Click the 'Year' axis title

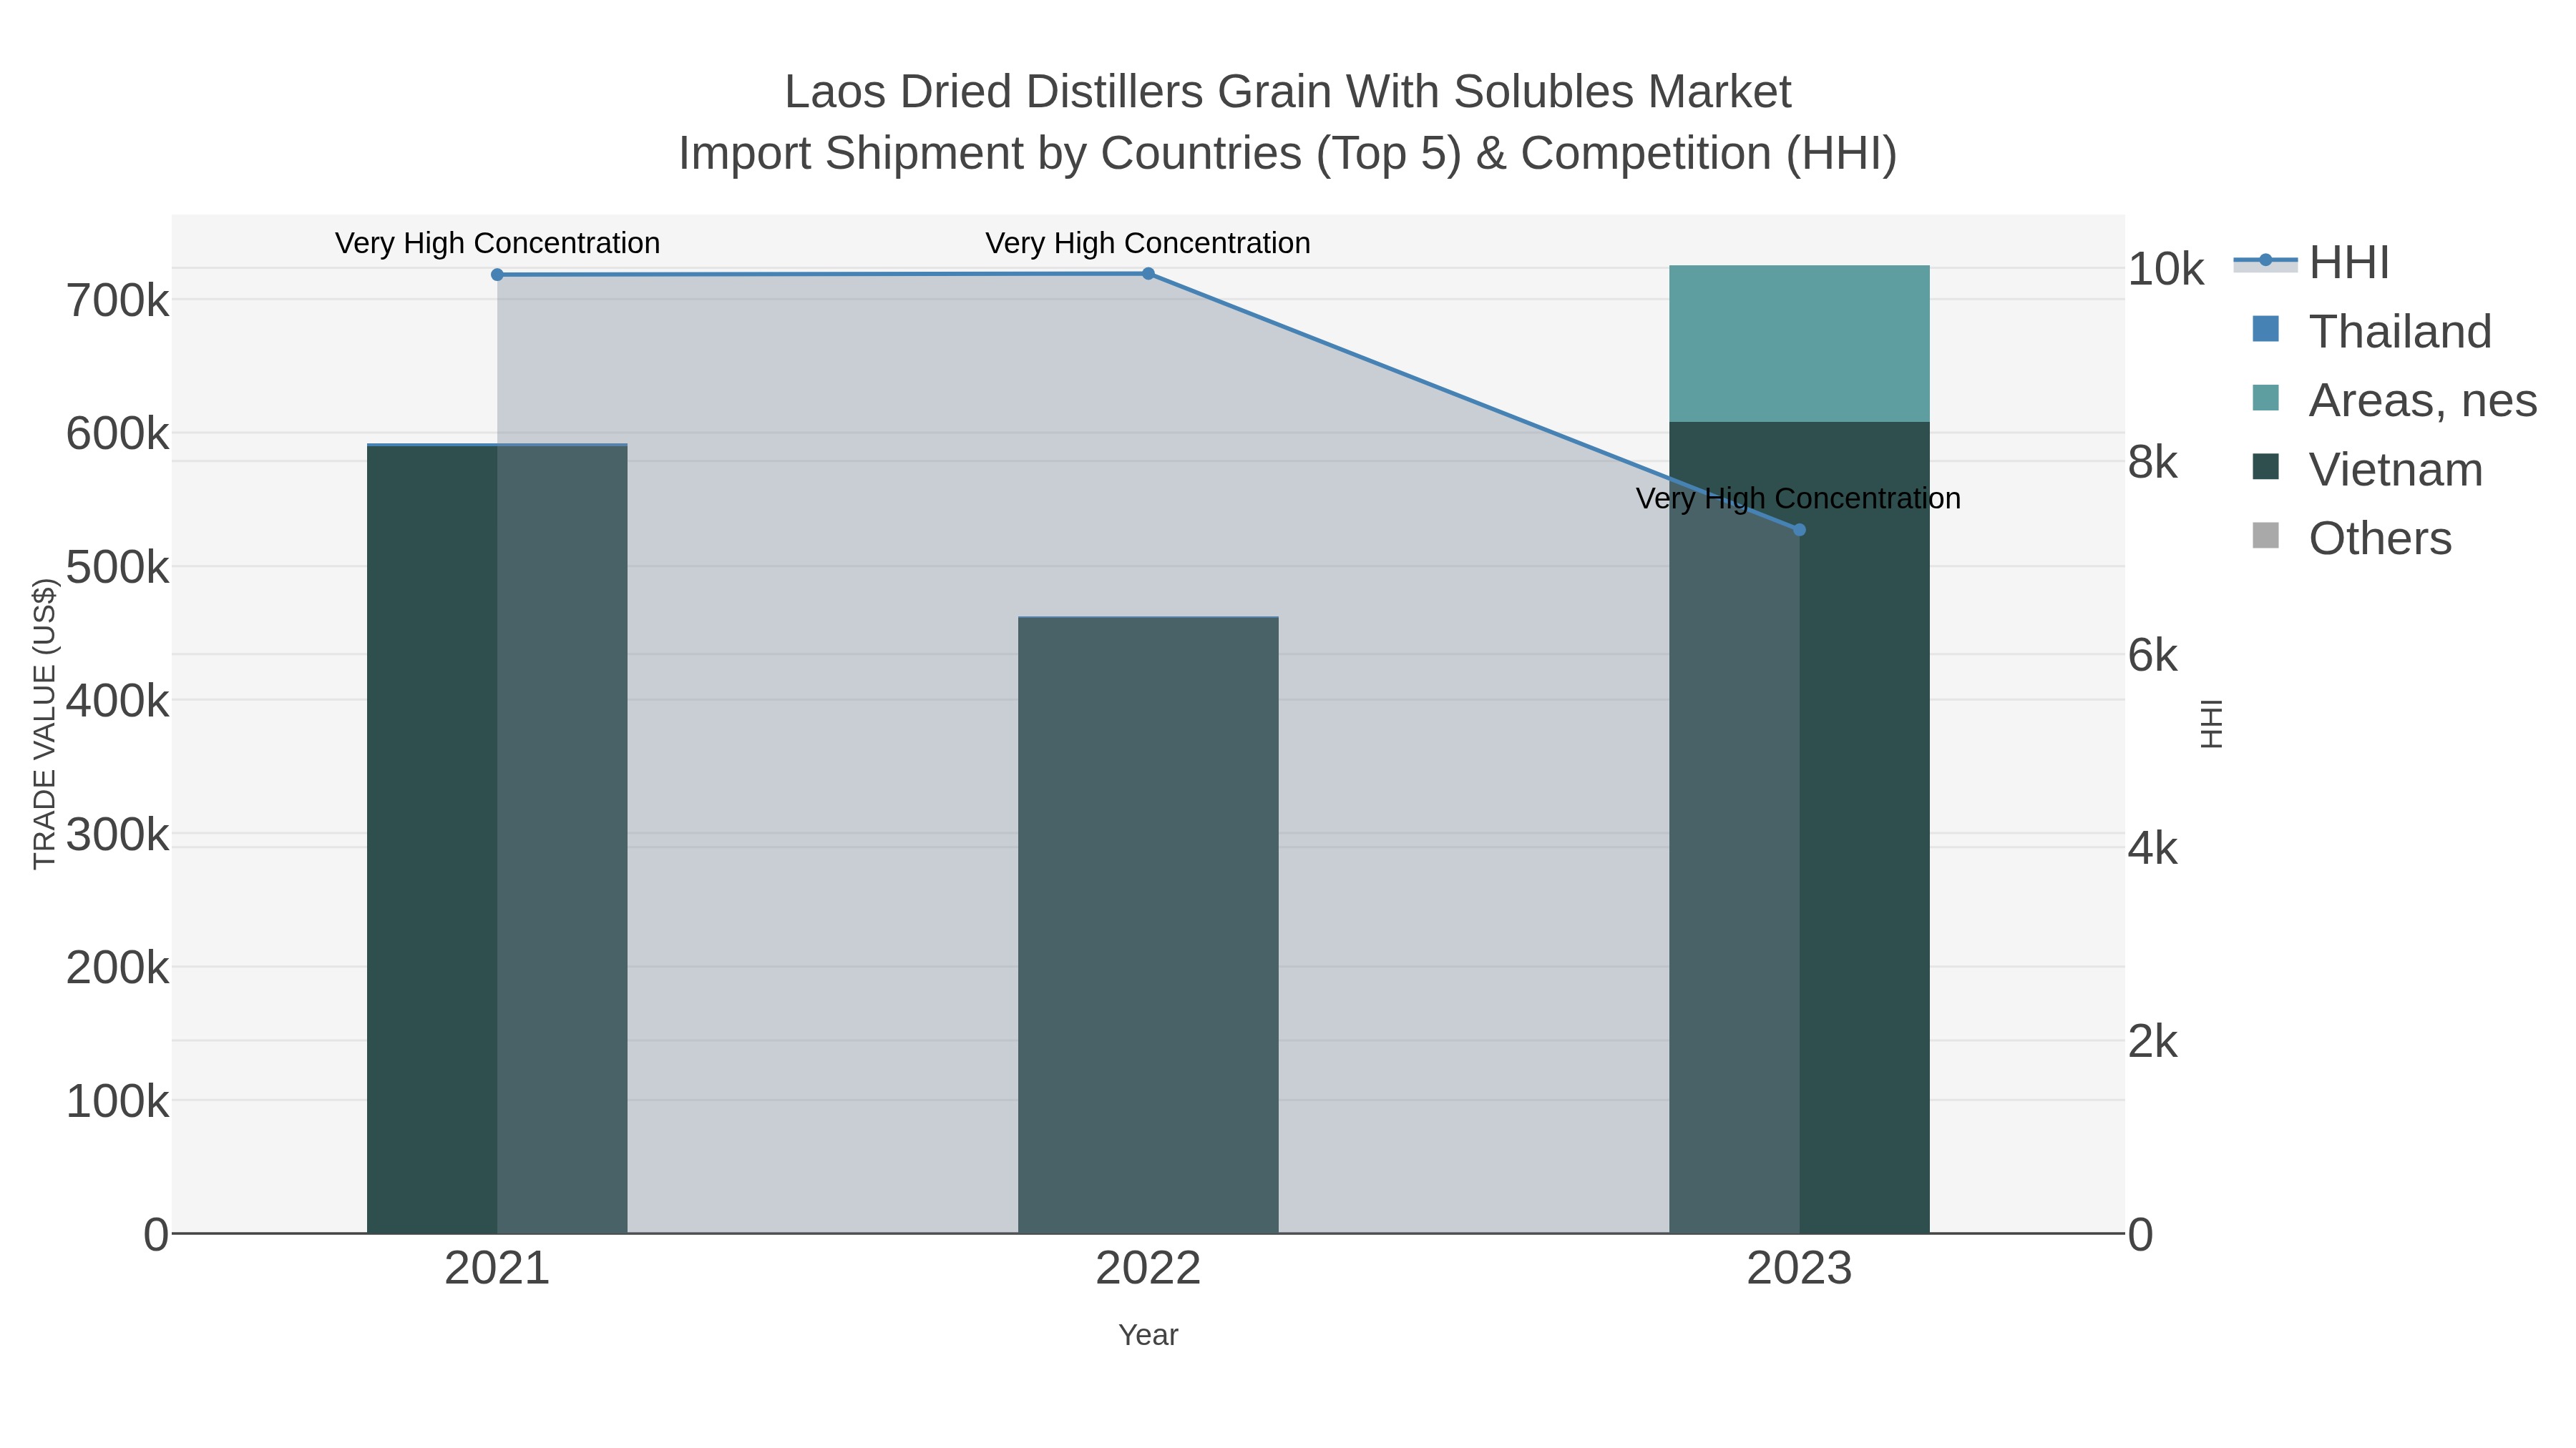tap(1148, 1335)
